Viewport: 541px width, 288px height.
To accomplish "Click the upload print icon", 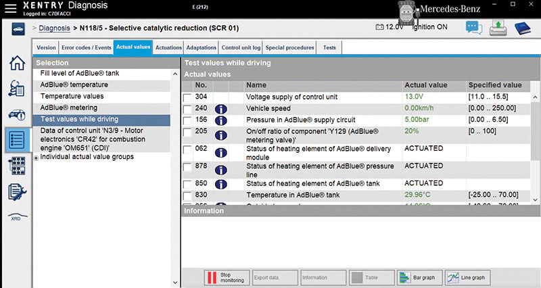I will (x=498, y=28).
